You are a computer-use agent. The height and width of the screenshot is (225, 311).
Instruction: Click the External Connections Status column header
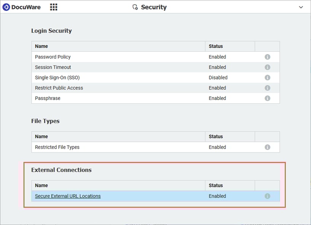pyautogui.click(x=216, y=185)
